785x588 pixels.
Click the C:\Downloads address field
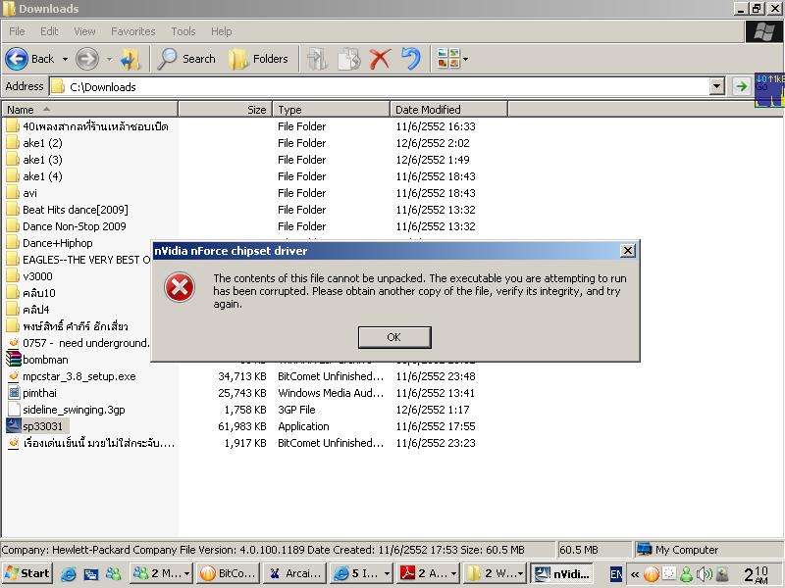click(x=381, y=86)
